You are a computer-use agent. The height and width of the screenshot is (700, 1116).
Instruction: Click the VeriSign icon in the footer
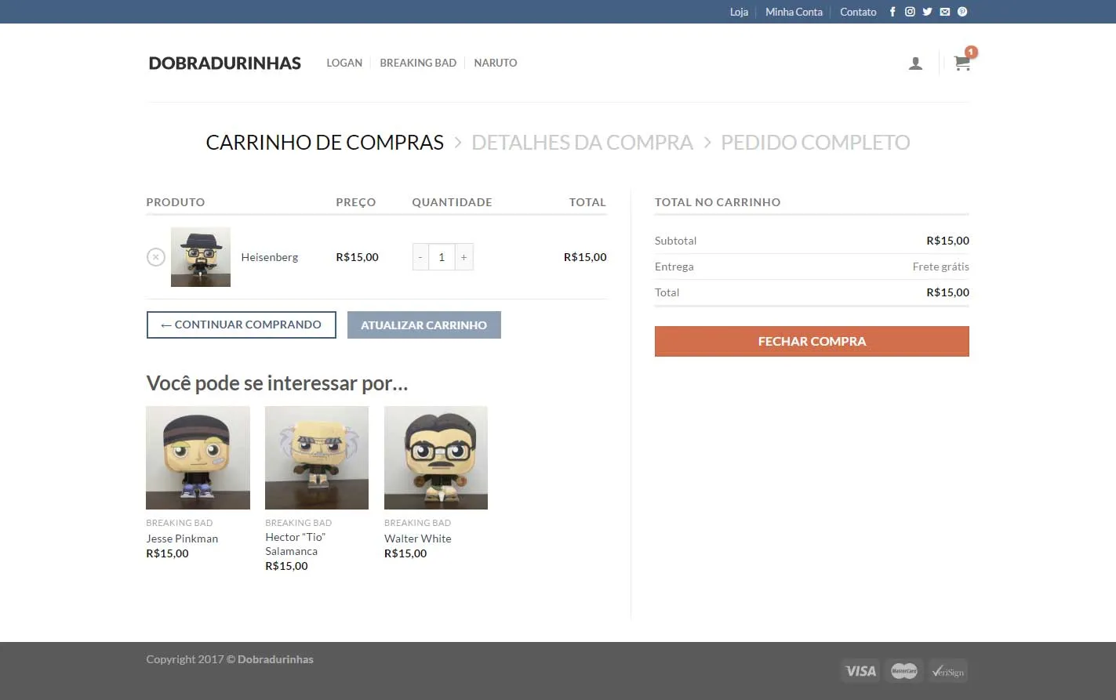(x=947, y=670)
